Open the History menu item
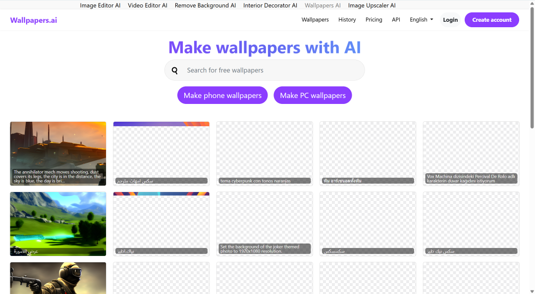This screenshot has width=535, height=294. (x=347, y=20)
